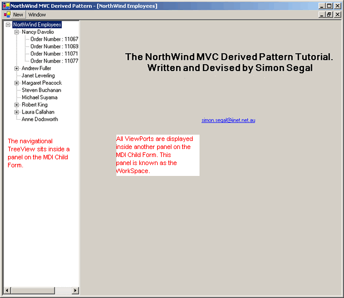Close the main application window
The height and width of the screenshot is (298, 344).
tap(338, 6)
